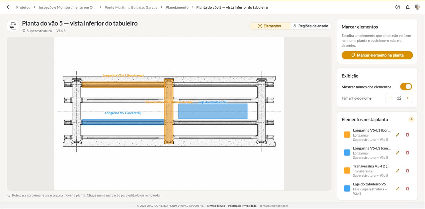This screenshot has width=425, height=209.
Task: Delete Longarina V5-L1 using trash icon
Action: (x=407, y=135)
